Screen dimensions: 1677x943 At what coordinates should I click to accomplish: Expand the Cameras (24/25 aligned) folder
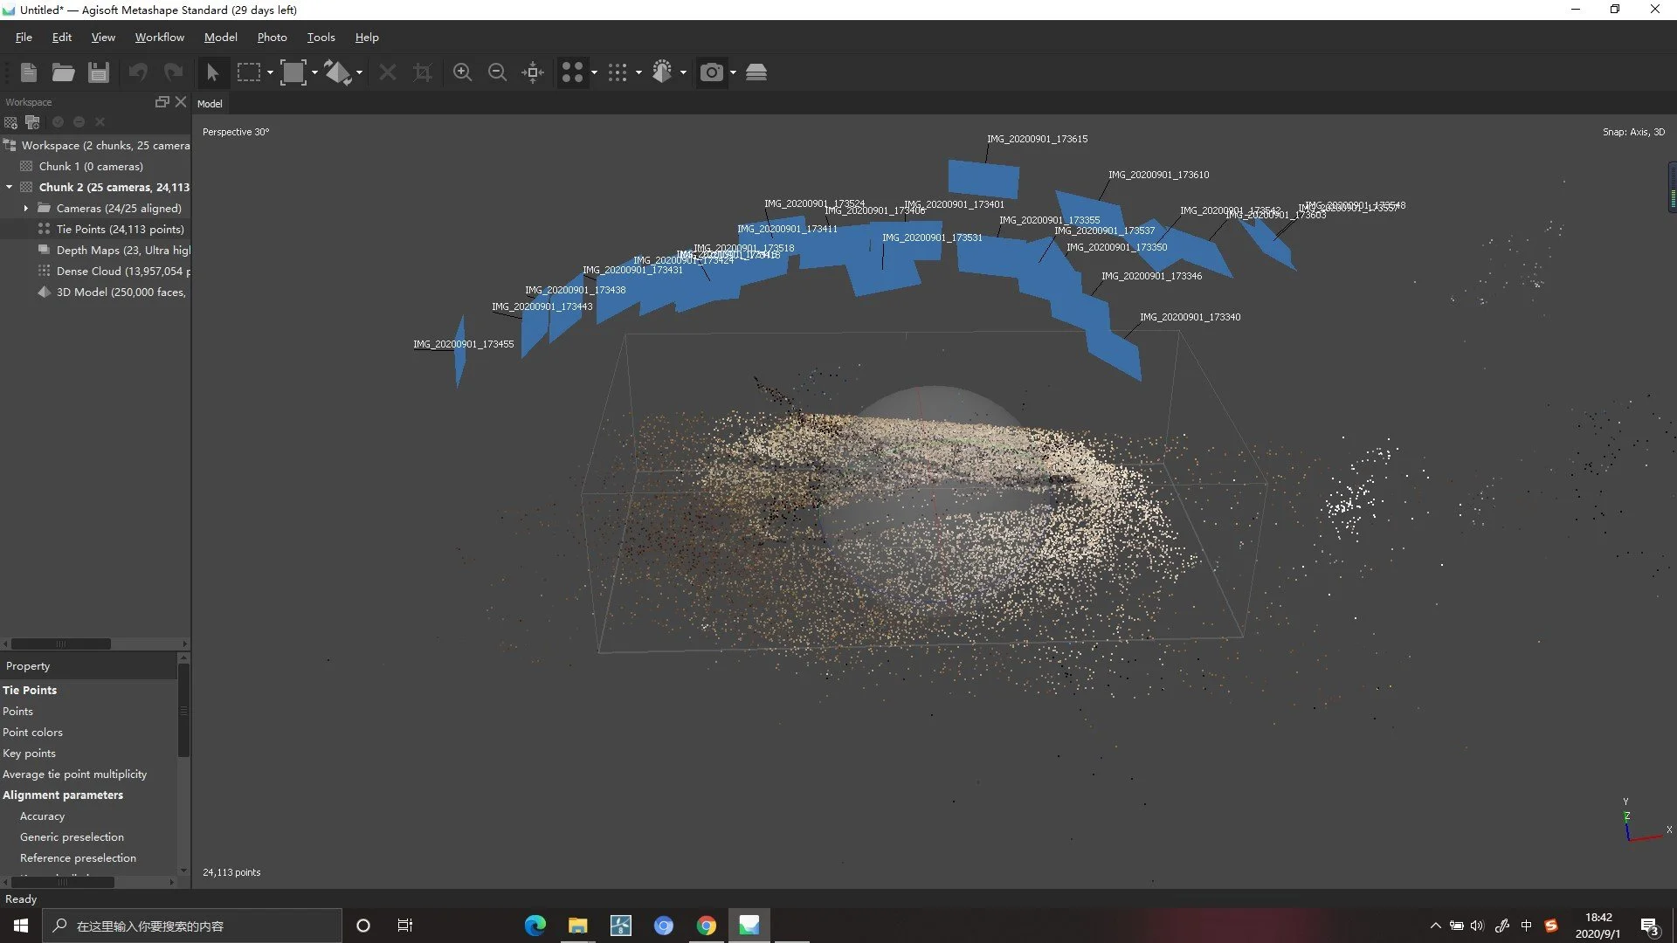click(x=25, y=208)
